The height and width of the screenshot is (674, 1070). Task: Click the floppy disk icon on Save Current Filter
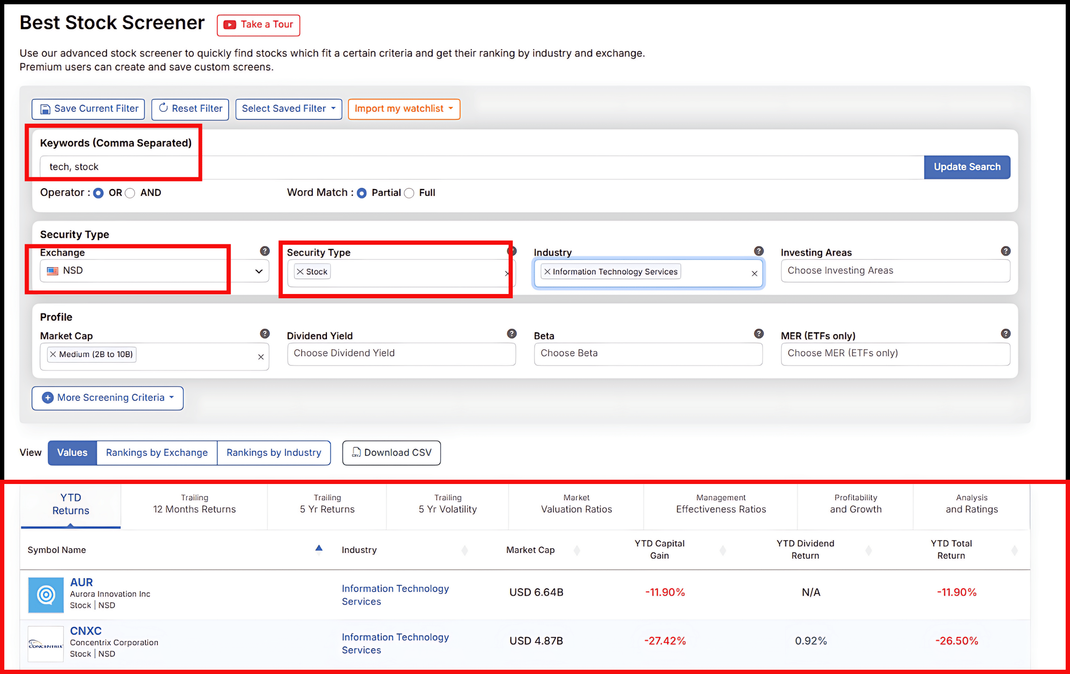45,109
